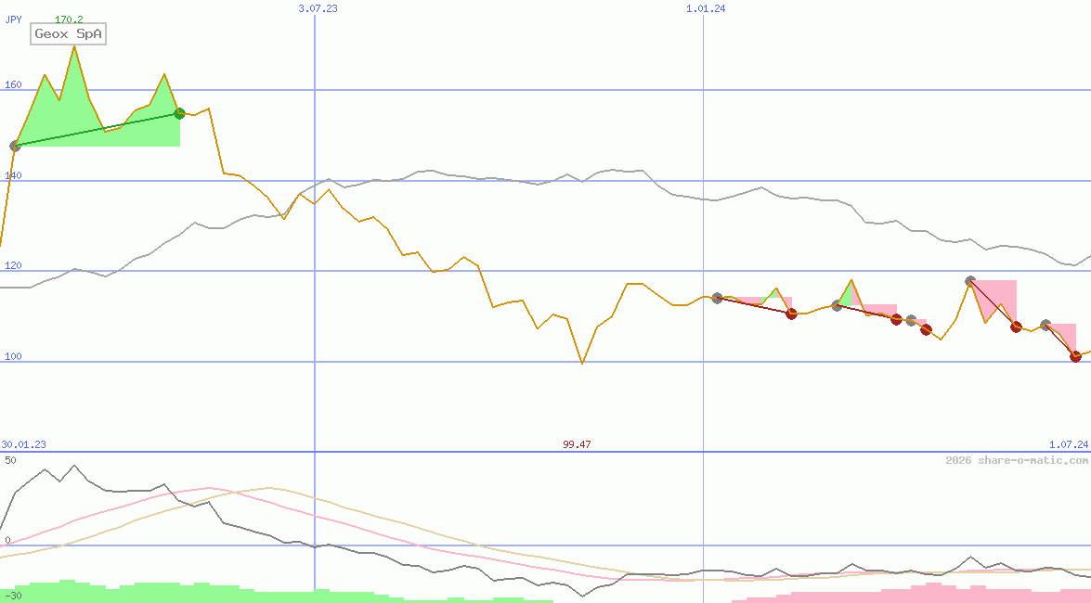Click the 99.47 minimum price label
1091x603 pixels.
pos(577,444)
